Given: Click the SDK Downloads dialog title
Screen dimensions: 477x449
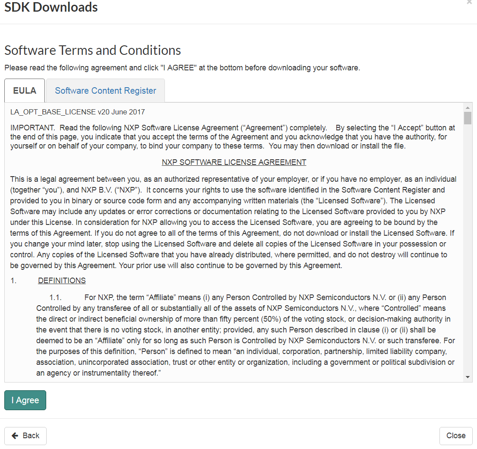Looking at the screenshot, I should tap(51, 7).
